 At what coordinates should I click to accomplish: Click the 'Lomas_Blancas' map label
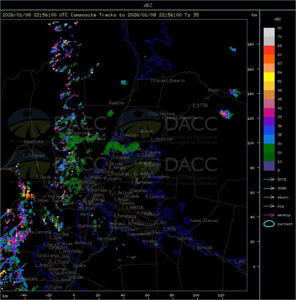pos(204,221)
